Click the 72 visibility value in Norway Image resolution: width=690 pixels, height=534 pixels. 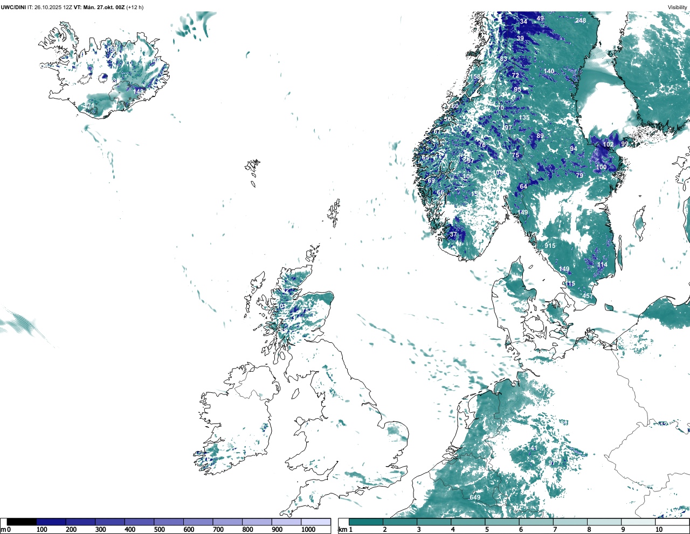515,75
